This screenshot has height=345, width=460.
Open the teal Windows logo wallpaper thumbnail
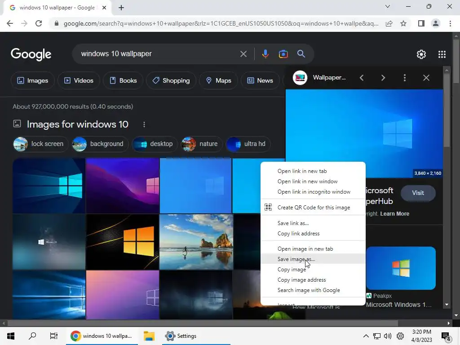coord(49,186)
